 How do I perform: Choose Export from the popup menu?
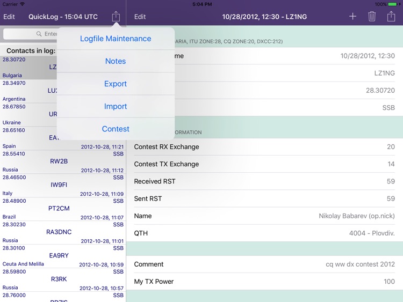(x=116, y=84)
